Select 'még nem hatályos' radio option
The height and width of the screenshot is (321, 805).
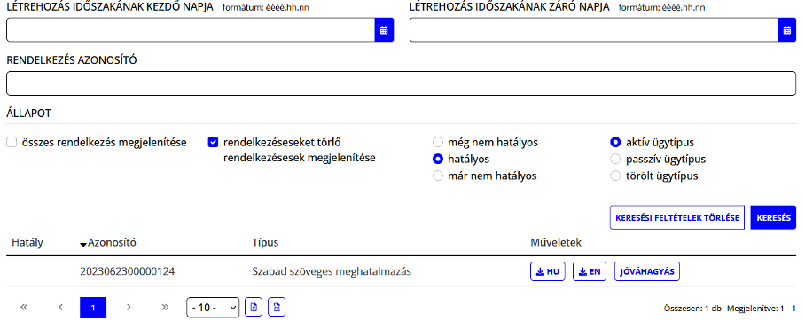tap(438, 142)
